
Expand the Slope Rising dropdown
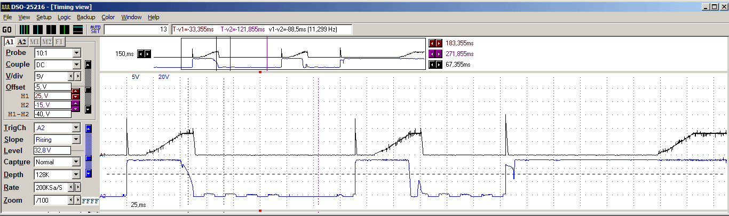coord(77,139)
